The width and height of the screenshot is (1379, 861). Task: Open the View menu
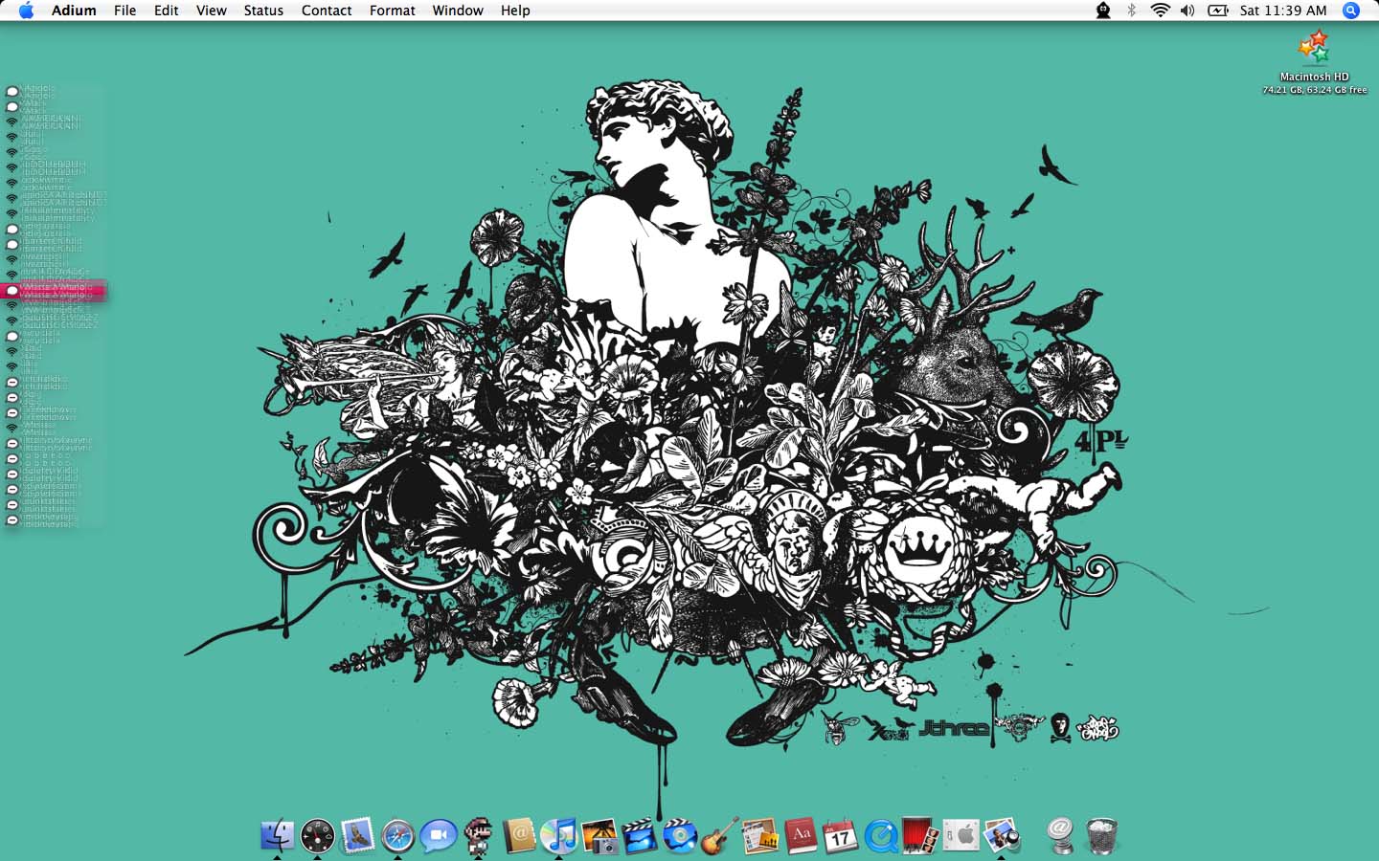pos(212,11)
